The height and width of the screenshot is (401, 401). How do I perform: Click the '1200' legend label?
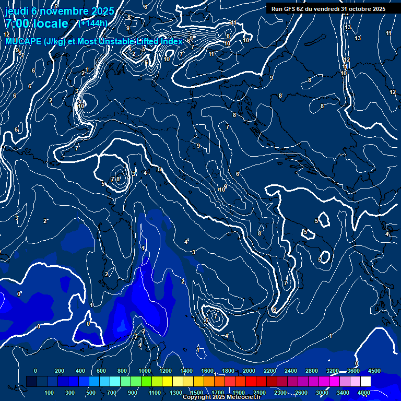(166, 371)
